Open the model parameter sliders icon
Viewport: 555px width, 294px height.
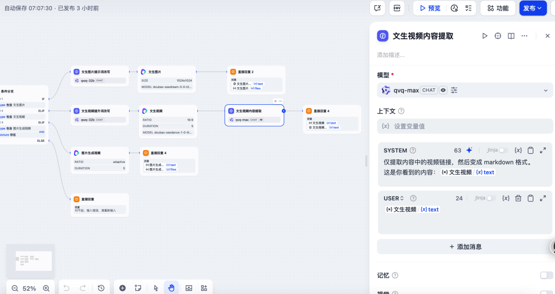[x=454, y=90]
